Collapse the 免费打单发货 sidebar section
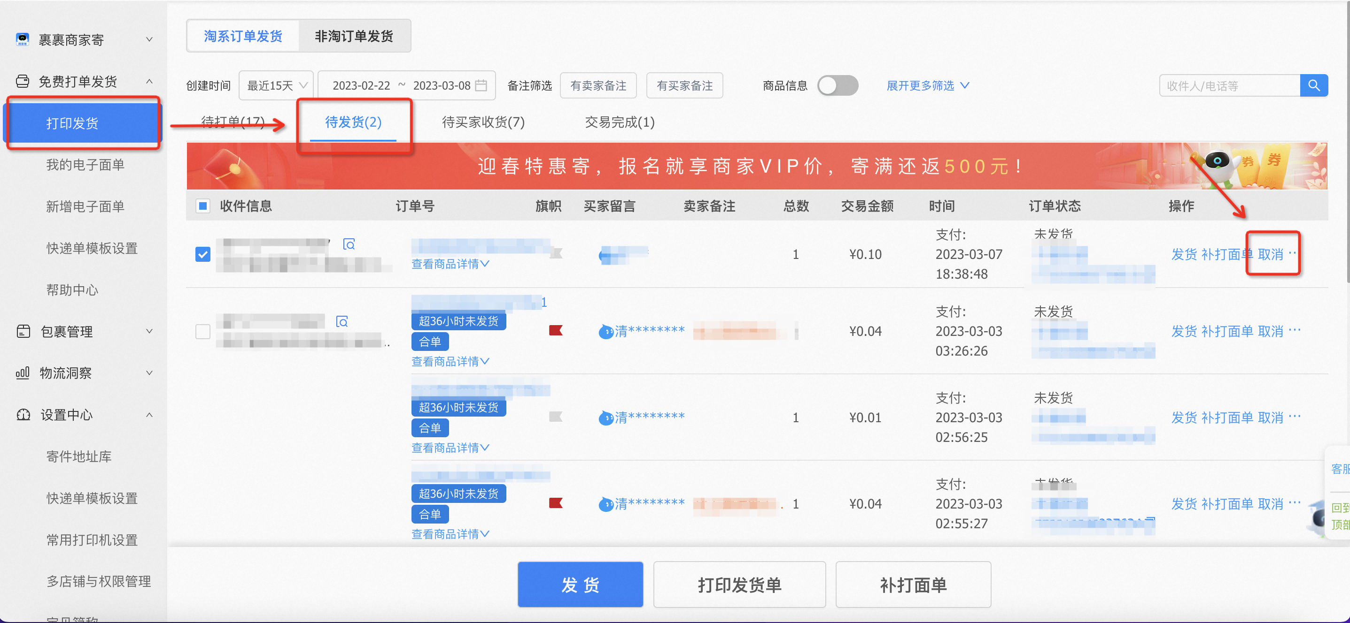This screenshot has width=1350, height=623. pos(149,81)
